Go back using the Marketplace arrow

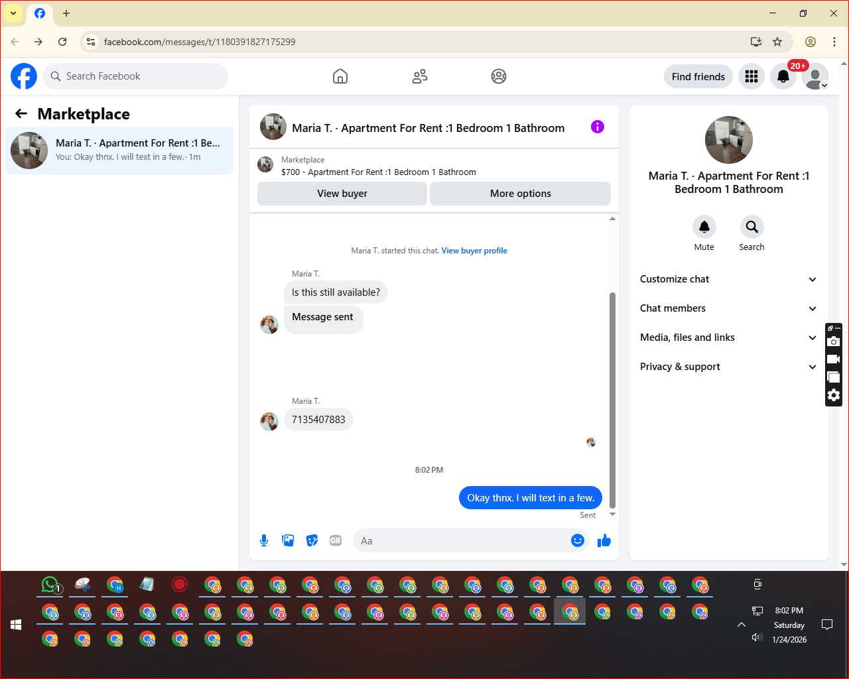tap(21, 113)
